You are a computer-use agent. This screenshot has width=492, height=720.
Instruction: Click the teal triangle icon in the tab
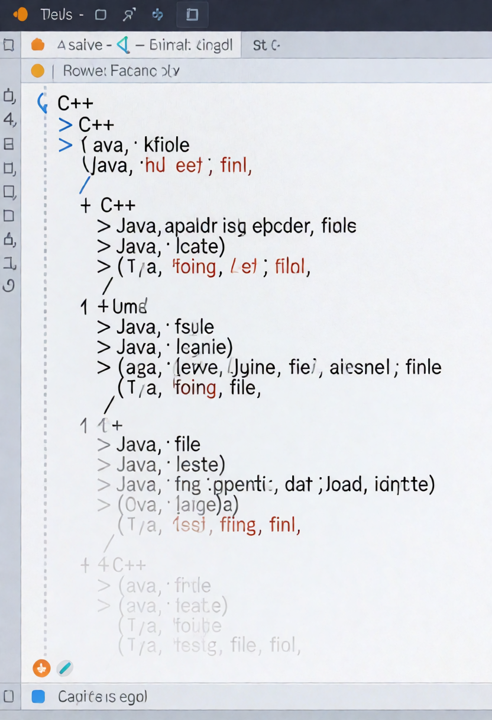(124, 44)
